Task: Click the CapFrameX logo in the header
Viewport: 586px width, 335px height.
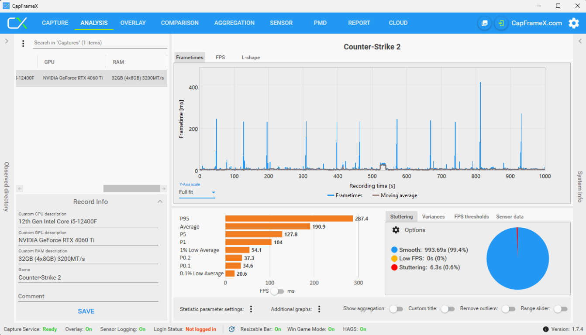Action: tap(17, 23)
